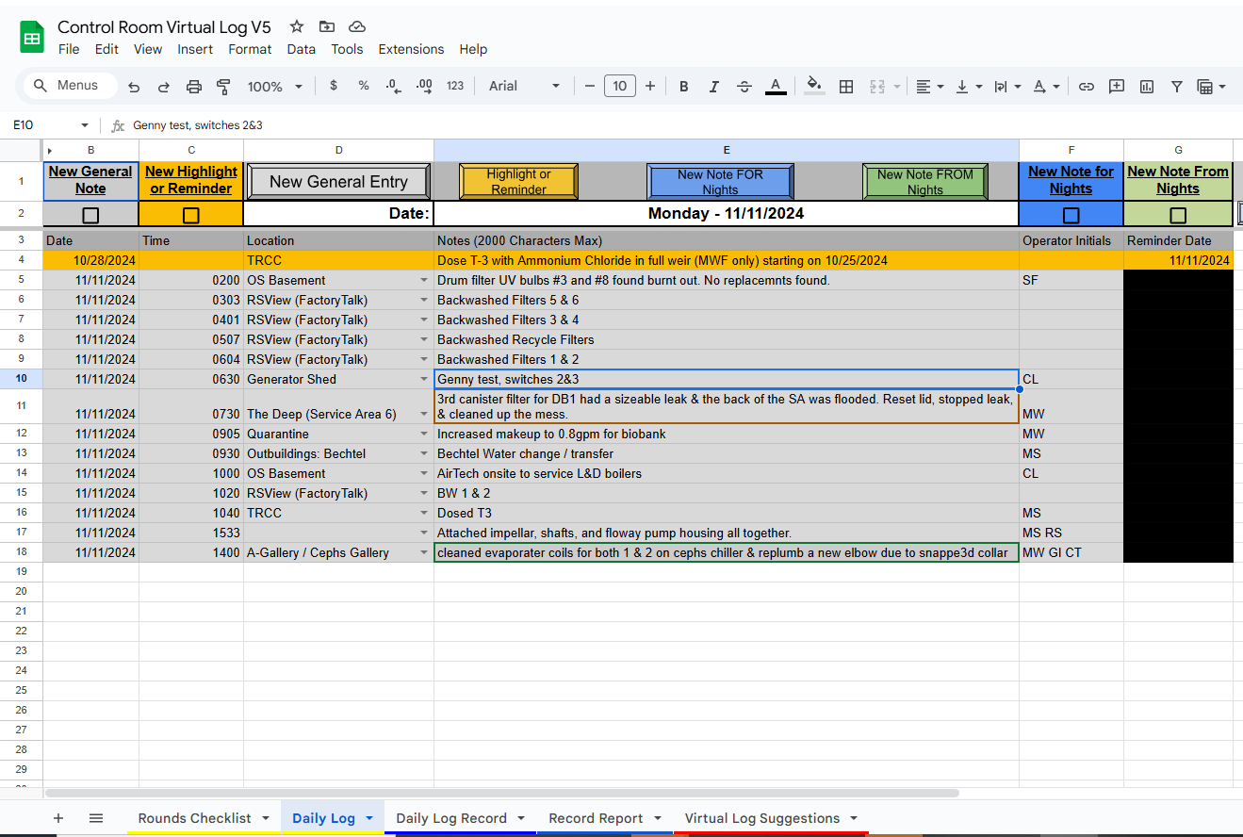Screen dimensions: 1243x837
Task: Open the Insert menu
Action: tap(195, 49)
